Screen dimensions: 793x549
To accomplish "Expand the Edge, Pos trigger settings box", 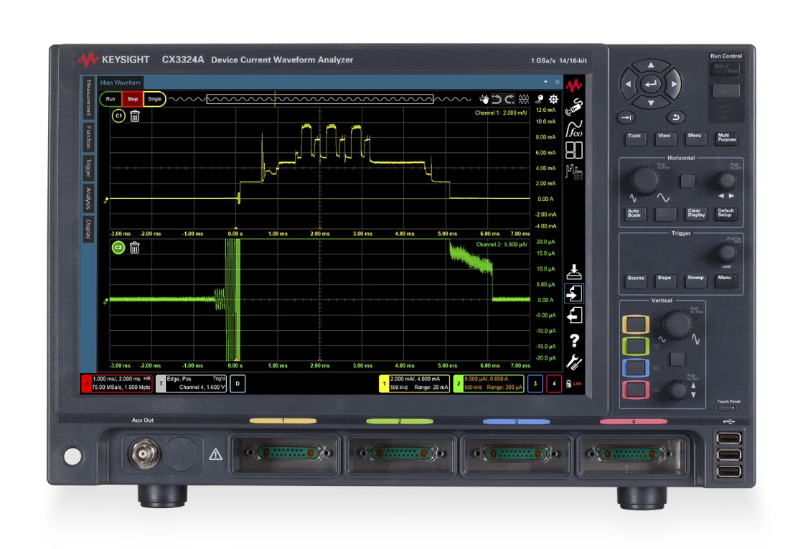I will pyautogui.click(x=191, y=384).
